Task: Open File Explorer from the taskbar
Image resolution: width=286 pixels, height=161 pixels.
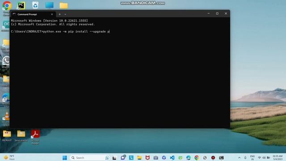Action: click(x=139, y=158)
